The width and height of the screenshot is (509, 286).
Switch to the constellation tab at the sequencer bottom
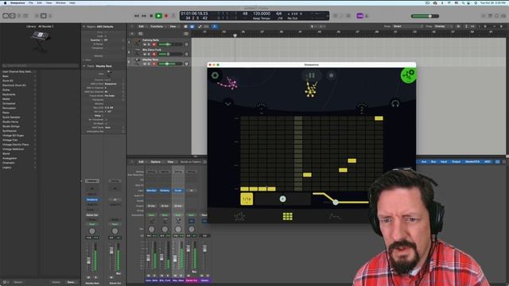tap(240, 216)
